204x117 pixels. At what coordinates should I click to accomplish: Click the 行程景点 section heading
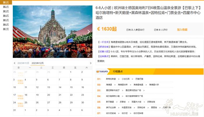(118, 72)
